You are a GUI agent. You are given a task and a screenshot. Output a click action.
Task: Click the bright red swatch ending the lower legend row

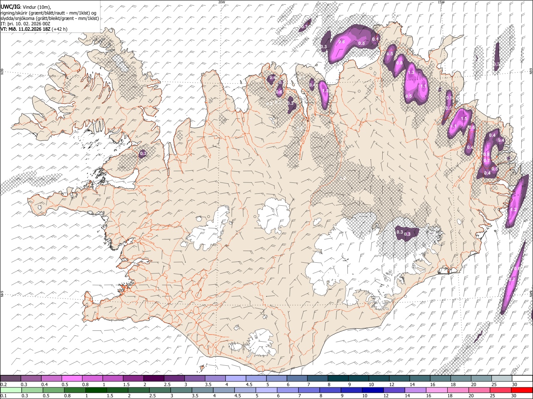[x=522, y=390]
